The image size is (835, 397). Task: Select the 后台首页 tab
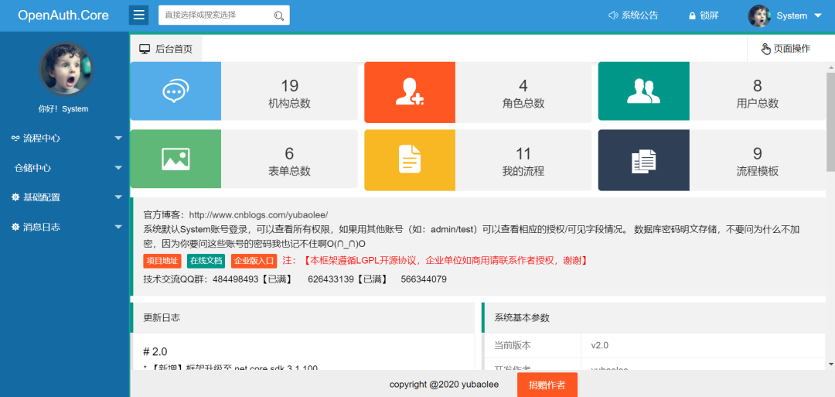[166, 49]
